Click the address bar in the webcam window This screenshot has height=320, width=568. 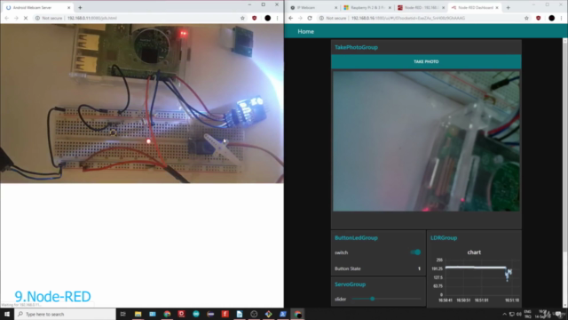tap(140, 18)
